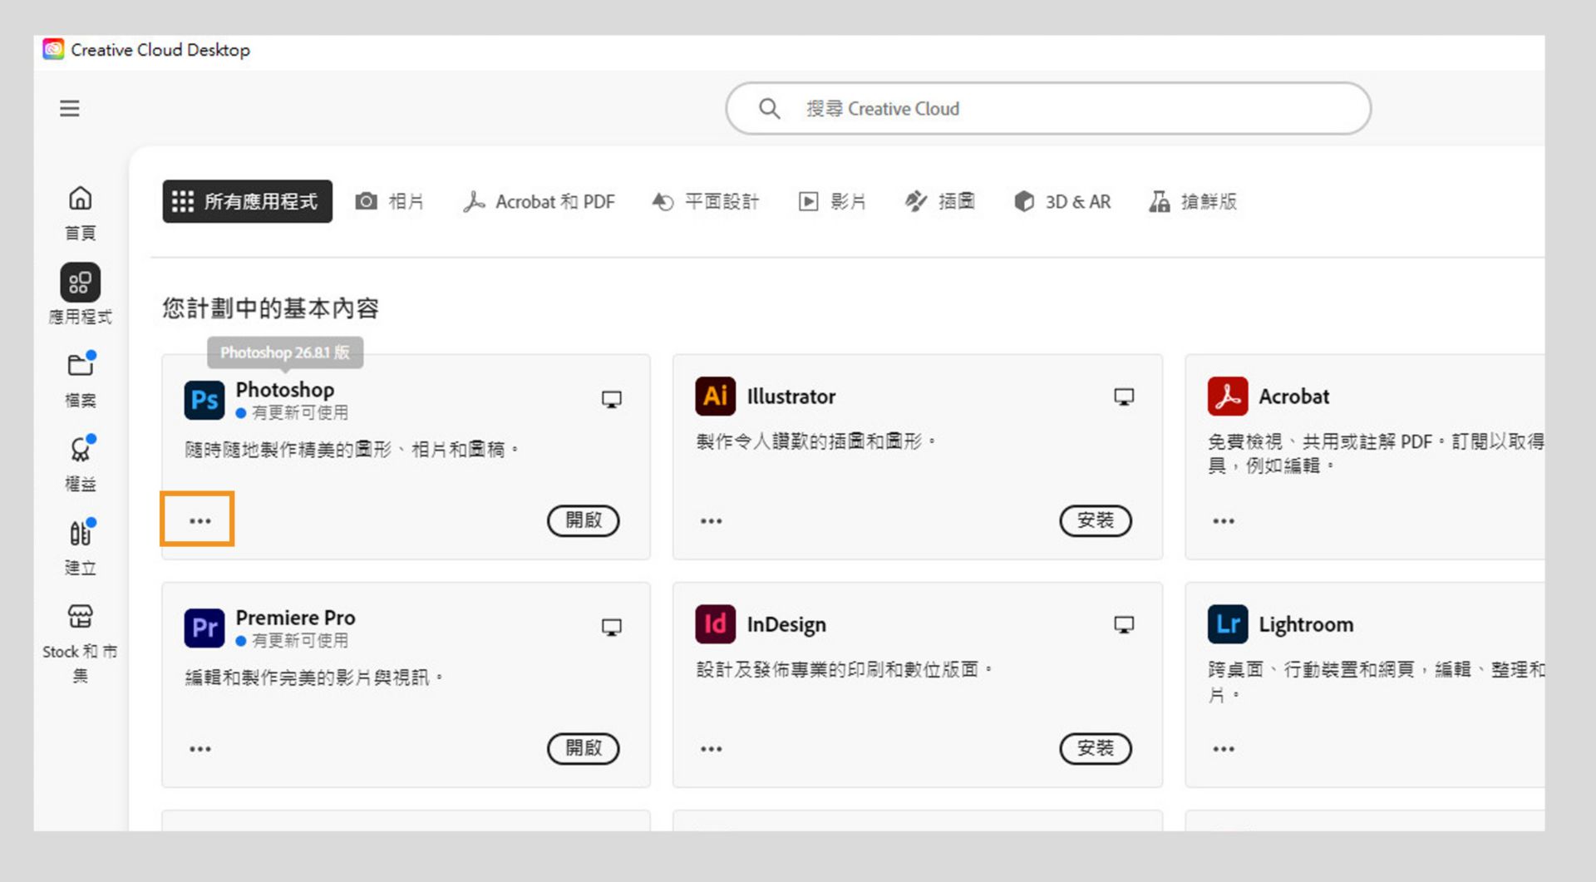Switch to the 搶鮮版 beta tab

tap(1193, 201)
